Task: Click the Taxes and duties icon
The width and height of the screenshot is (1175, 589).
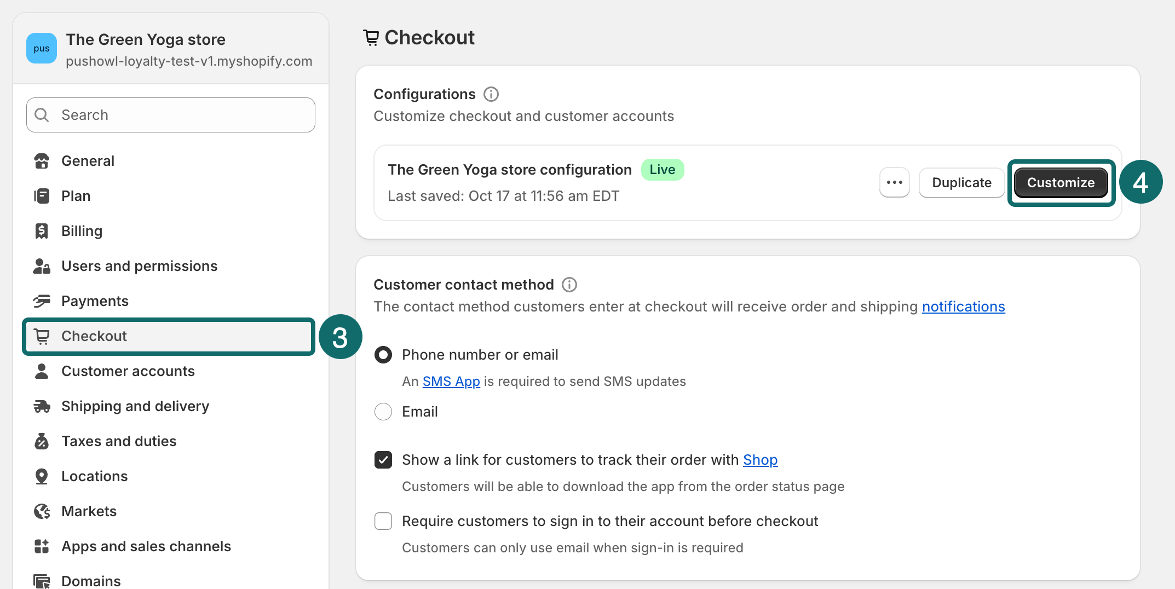Action: pyautogui.click(x=42, y=441)
